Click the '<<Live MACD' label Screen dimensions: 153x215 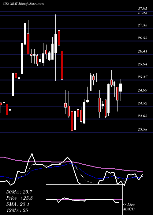point(129,207)
